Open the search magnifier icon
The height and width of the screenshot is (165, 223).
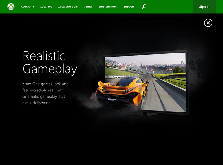[144, 6]
